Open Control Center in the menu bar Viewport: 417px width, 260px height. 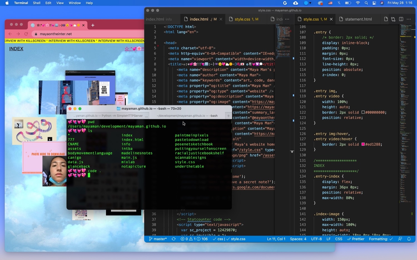click(374, 3)
